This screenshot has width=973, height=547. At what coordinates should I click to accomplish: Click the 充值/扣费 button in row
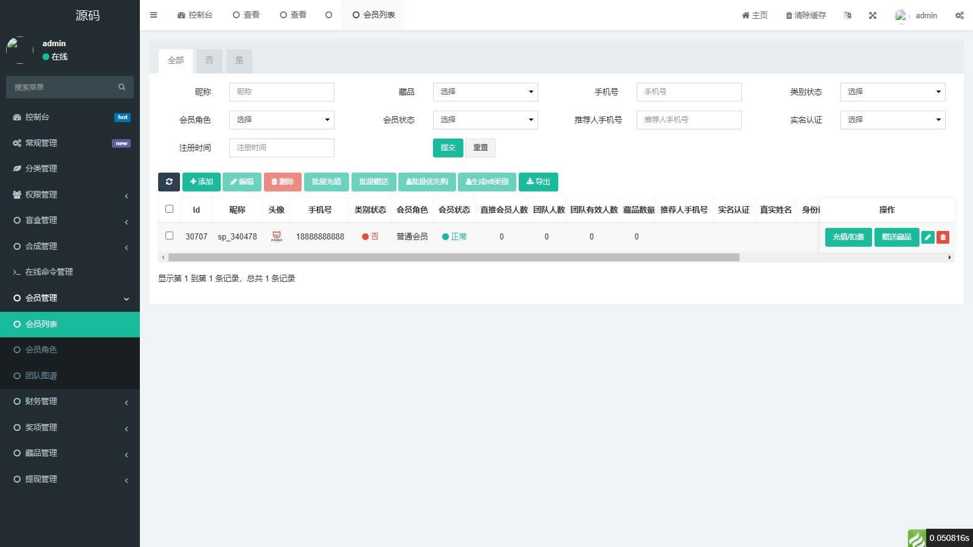point(848,237)
